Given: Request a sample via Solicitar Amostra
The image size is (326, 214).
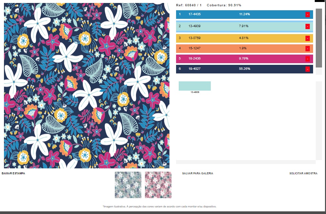Looking at the screenshot, I should (303, 173).
